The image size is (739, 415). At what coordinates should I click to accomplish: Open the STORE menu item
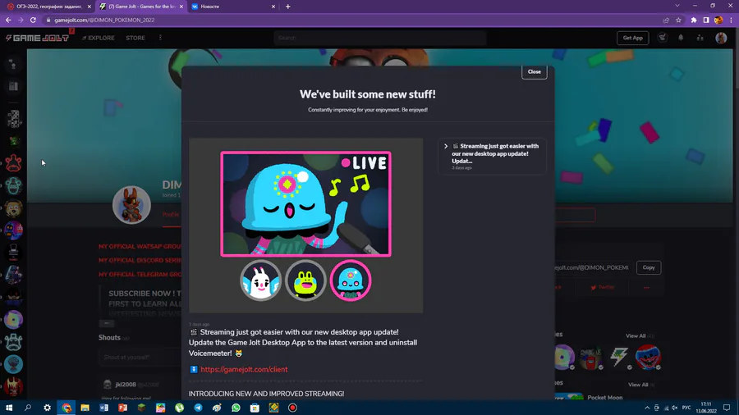pyautogui.click(x=135, y=38)
